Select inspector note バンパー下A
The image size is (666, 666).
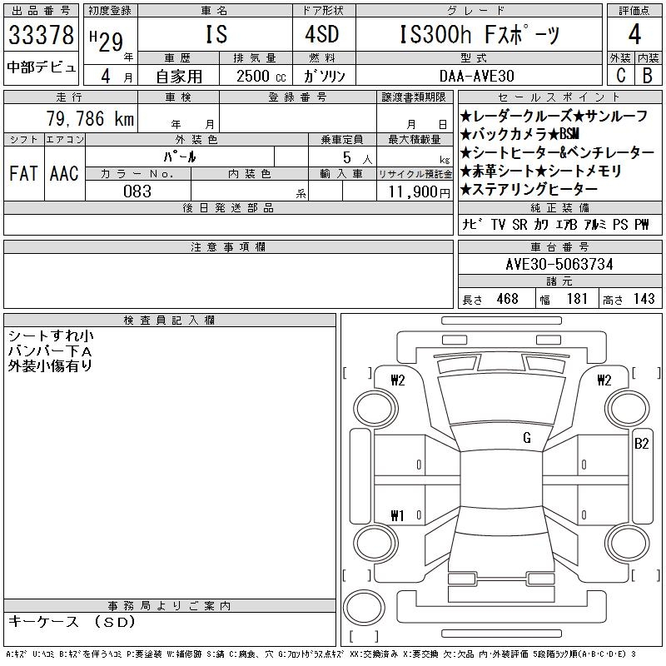tap(50, 351)
